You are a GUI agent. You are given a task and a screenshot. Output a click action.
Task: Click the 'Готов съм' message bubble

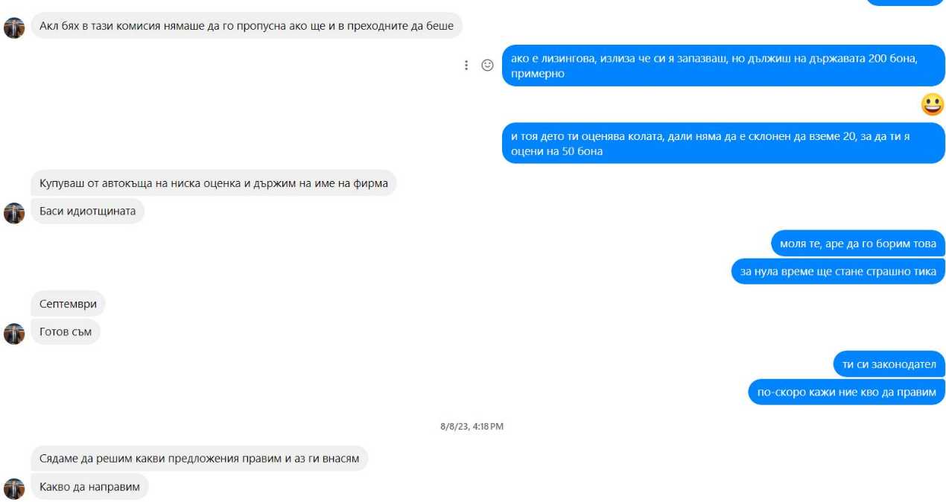click(66, 332)
